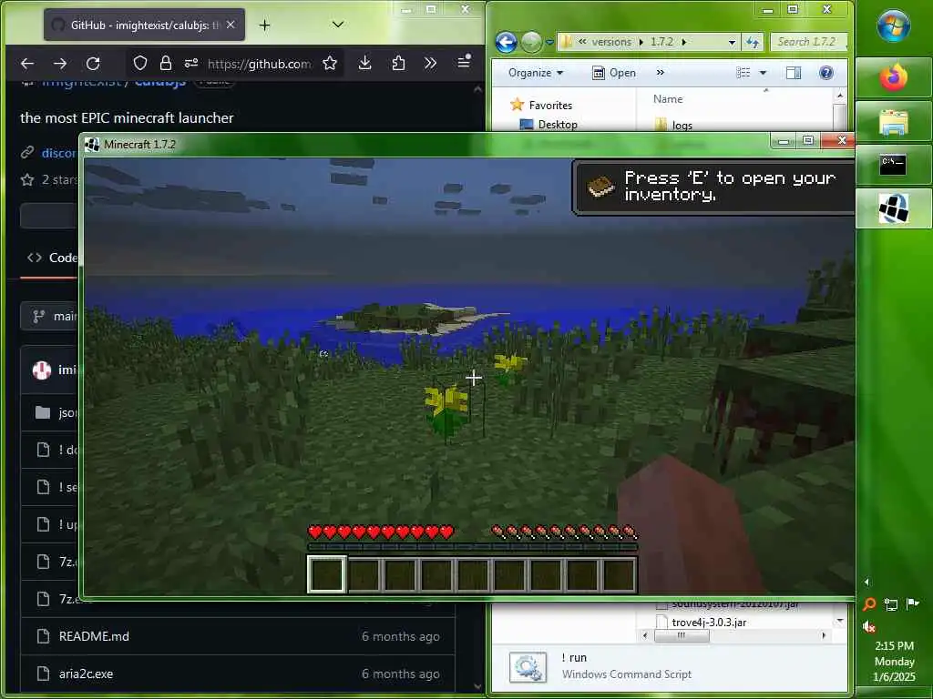Close the GitHub calubjs tab

pos(231,25)
